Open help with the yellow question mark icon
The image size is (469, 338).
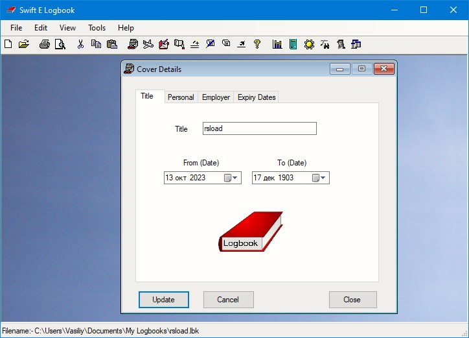(257, 44)
